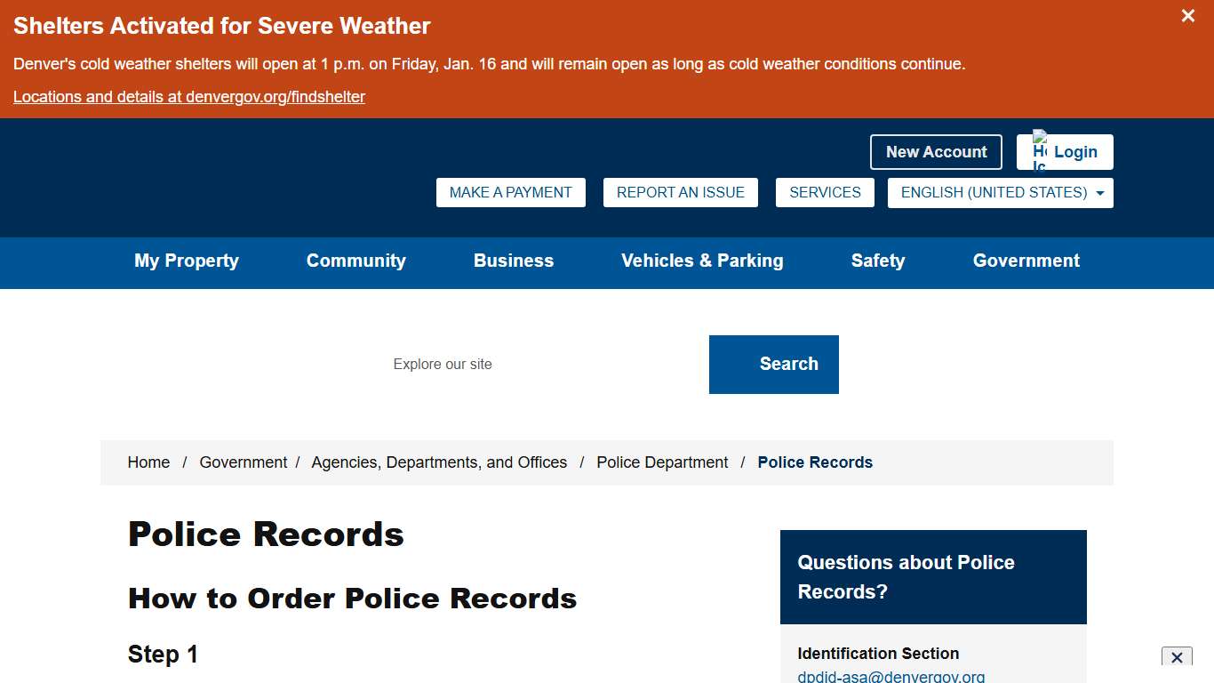This screenshot has height=683, width=1214.
Task: Expand the English (United States) language dropdown
Action: click(x=1000, y=192)
